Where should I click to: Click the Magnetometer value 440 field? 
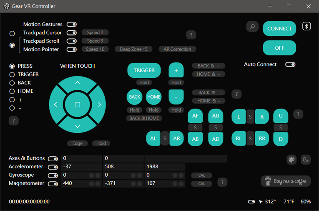[x=81, y=183]
